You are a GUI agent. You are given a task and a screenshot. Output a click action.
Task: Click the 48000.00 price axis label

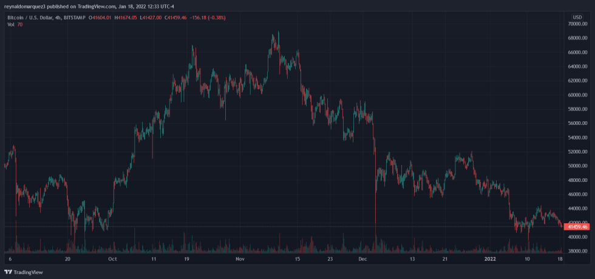point(577,181)
